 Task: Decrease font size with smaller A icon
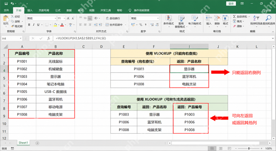pyautogui.click(x=73, y=18)
